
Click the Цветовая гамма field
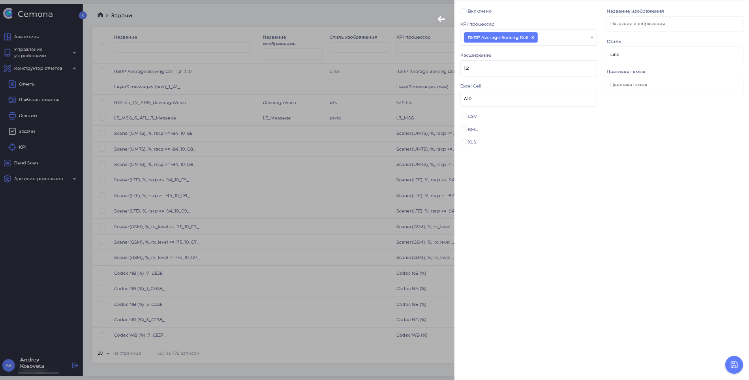[674, 85]
